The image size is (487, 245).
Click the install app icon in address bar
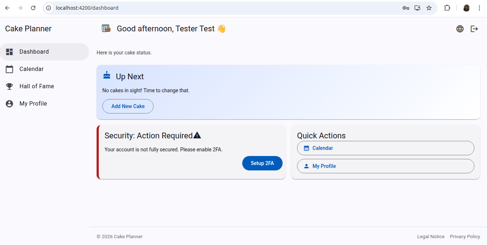417,8
